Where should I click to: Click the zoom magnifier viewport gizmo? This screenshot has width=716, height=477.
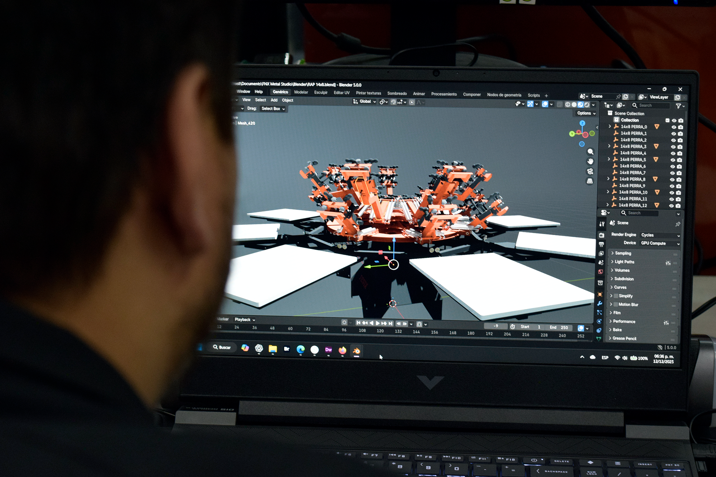(590, 152)
